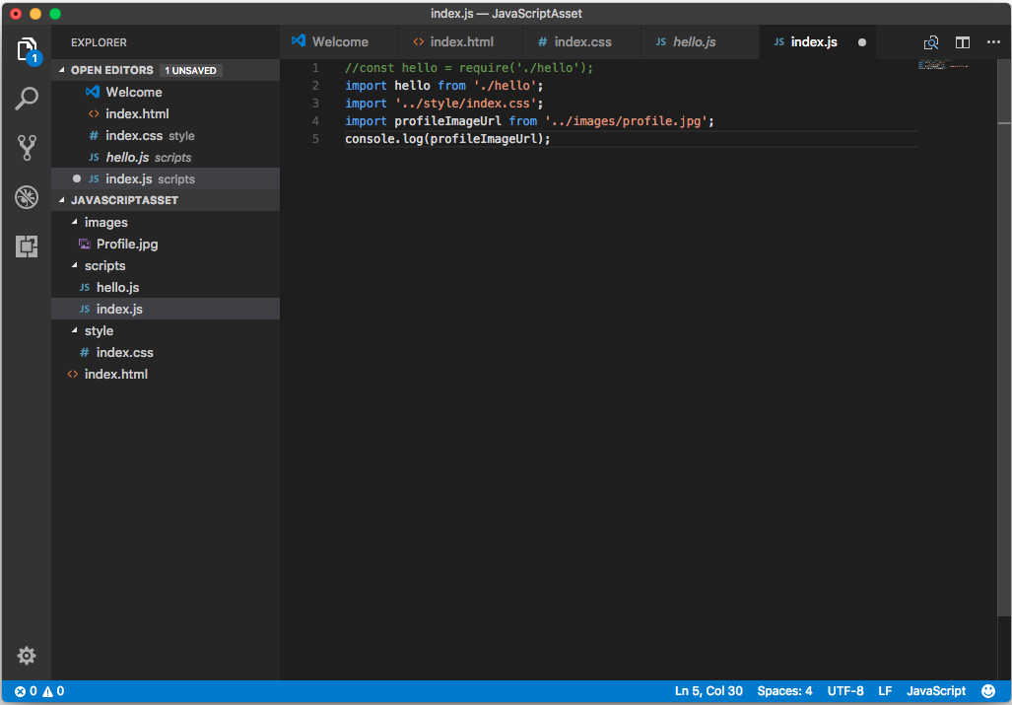Image resolution: width=1012 pixels, height=705 pixels.
Task: Click Ln 5, Col 30 in status bar
Action: point(708,691)
